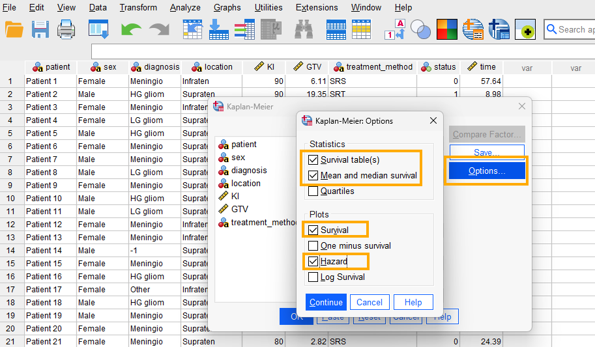Click the green plus add toolbar icon
The height and width of the screenshot is (347, 595).
click(525, 29)
